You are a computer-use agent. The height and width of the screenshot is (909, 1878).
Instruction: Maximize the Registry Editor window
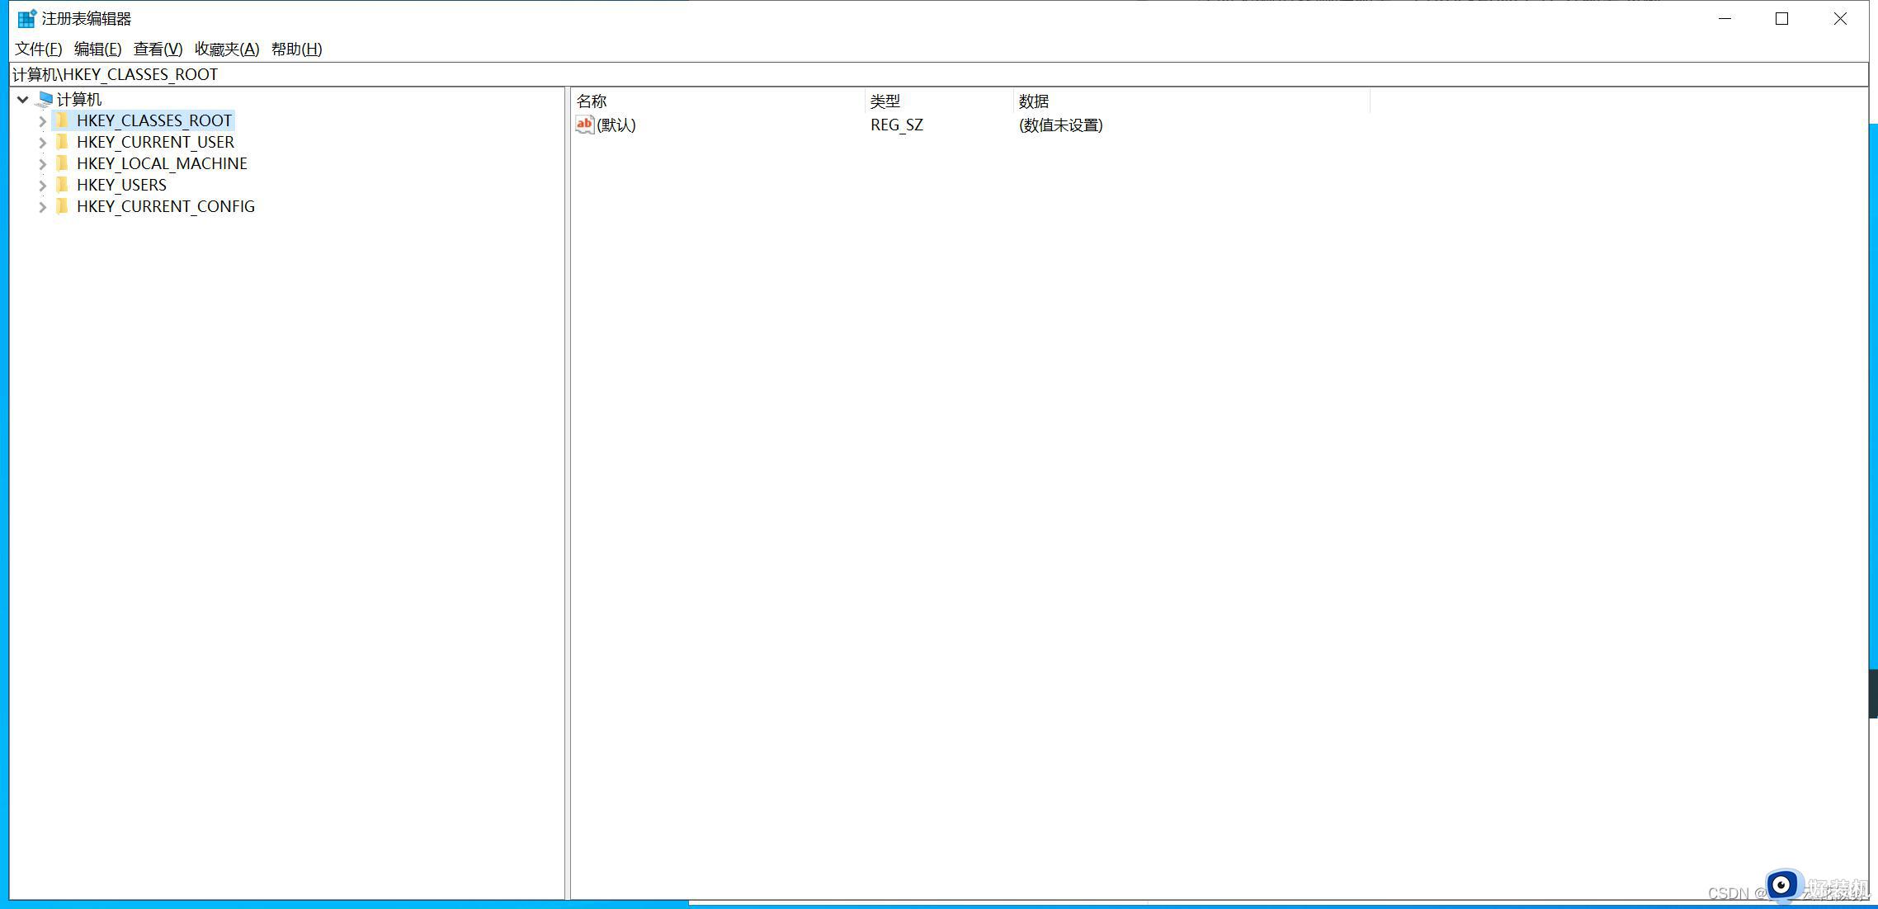(x=1781, y=18)
